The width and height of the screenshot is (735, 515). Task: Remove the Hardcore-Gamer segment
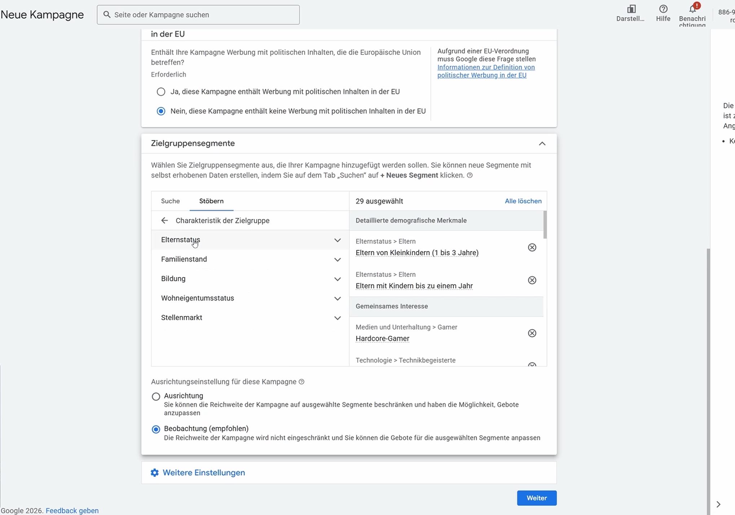pyautogui.click(x=532, y=333)
